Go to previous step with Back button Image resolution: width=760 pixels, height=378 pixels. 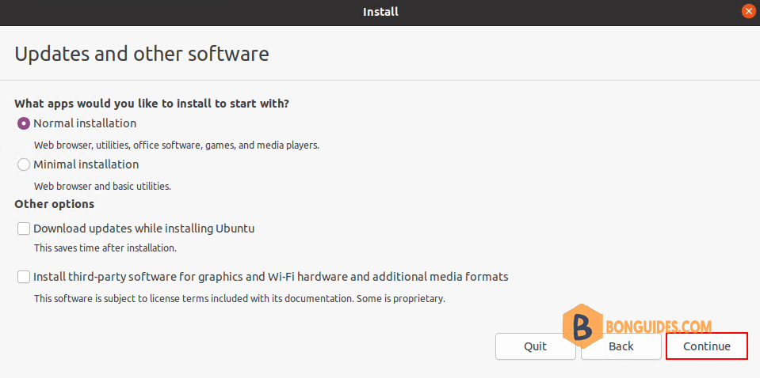click(x=621, y=346)
